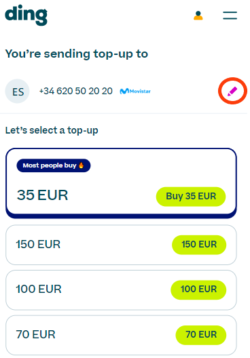Click the Movistar operator logo
The image size is (250, 358).
pos(135,91)
